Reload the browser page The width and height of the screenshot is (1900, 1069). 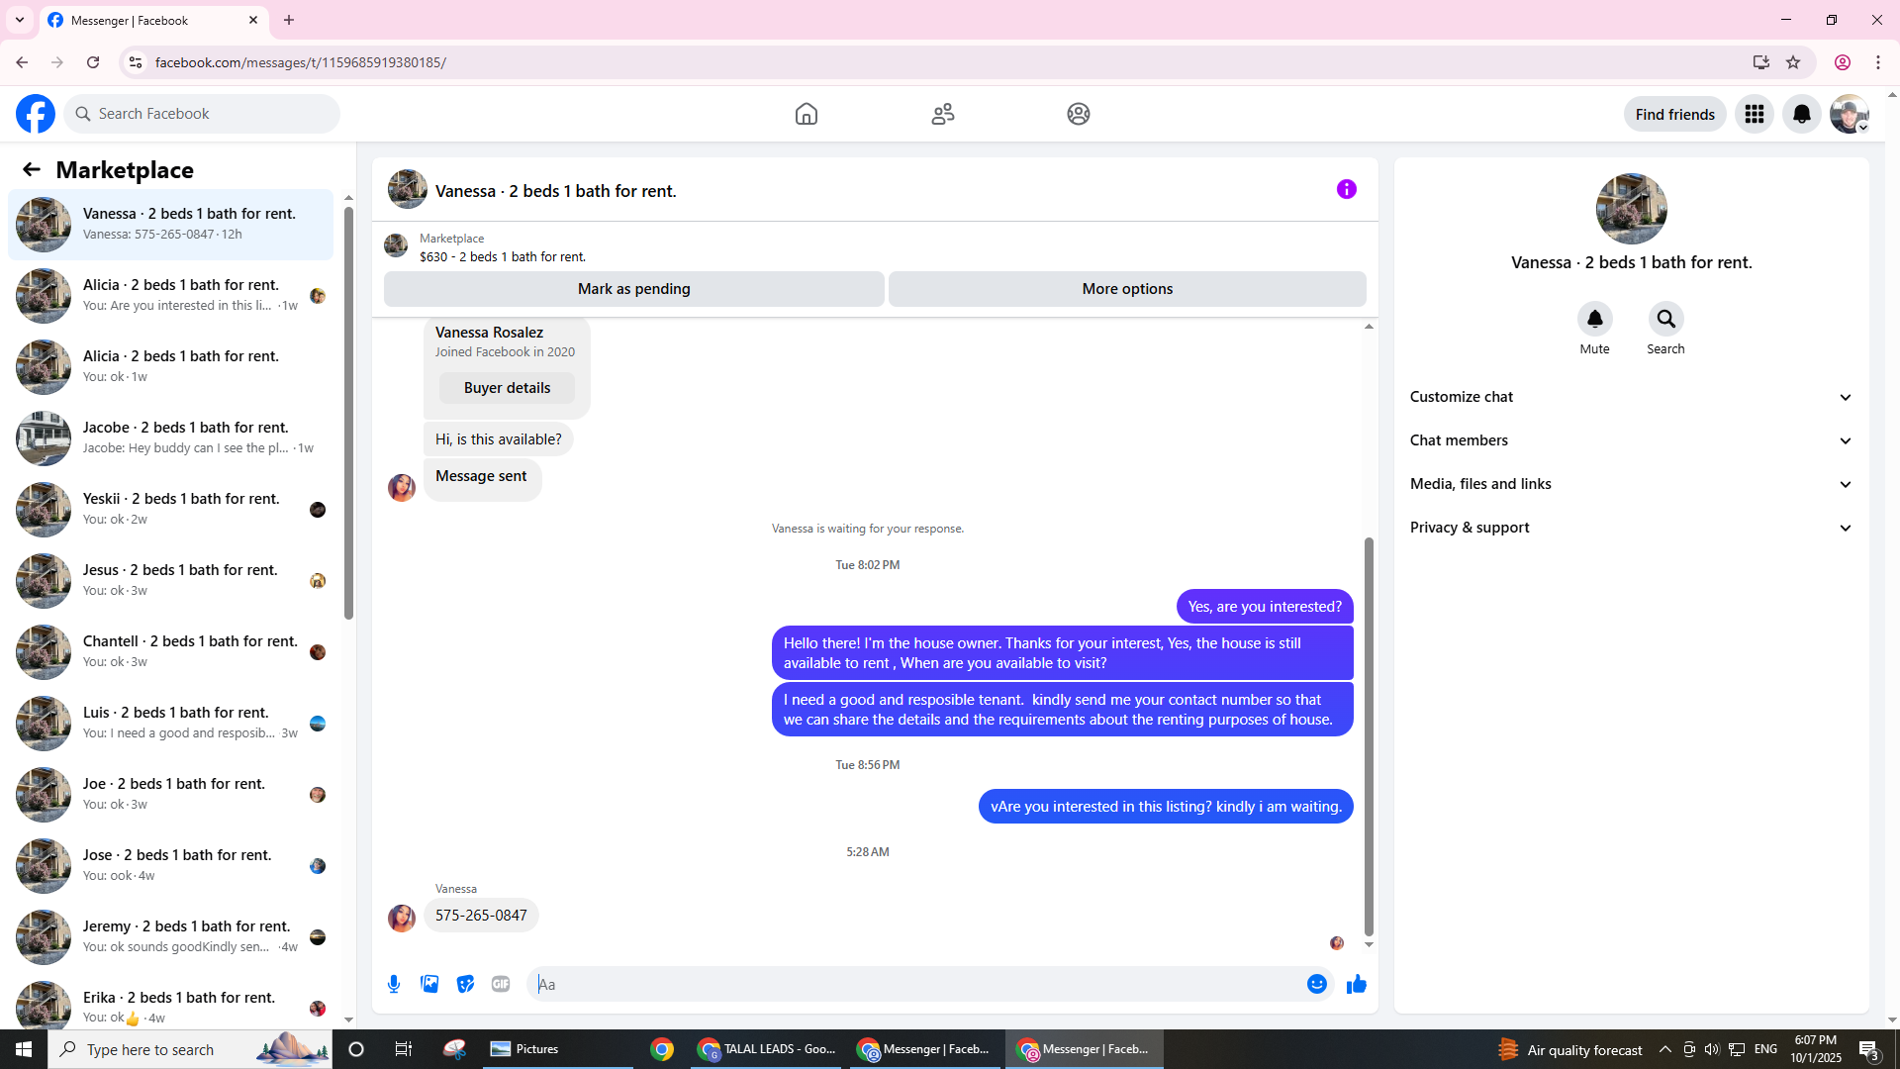click(93, 62)
